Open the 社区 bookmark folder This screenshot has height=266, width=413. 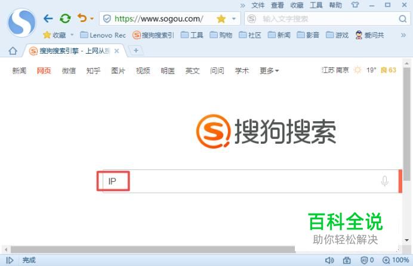pos(250,35)
